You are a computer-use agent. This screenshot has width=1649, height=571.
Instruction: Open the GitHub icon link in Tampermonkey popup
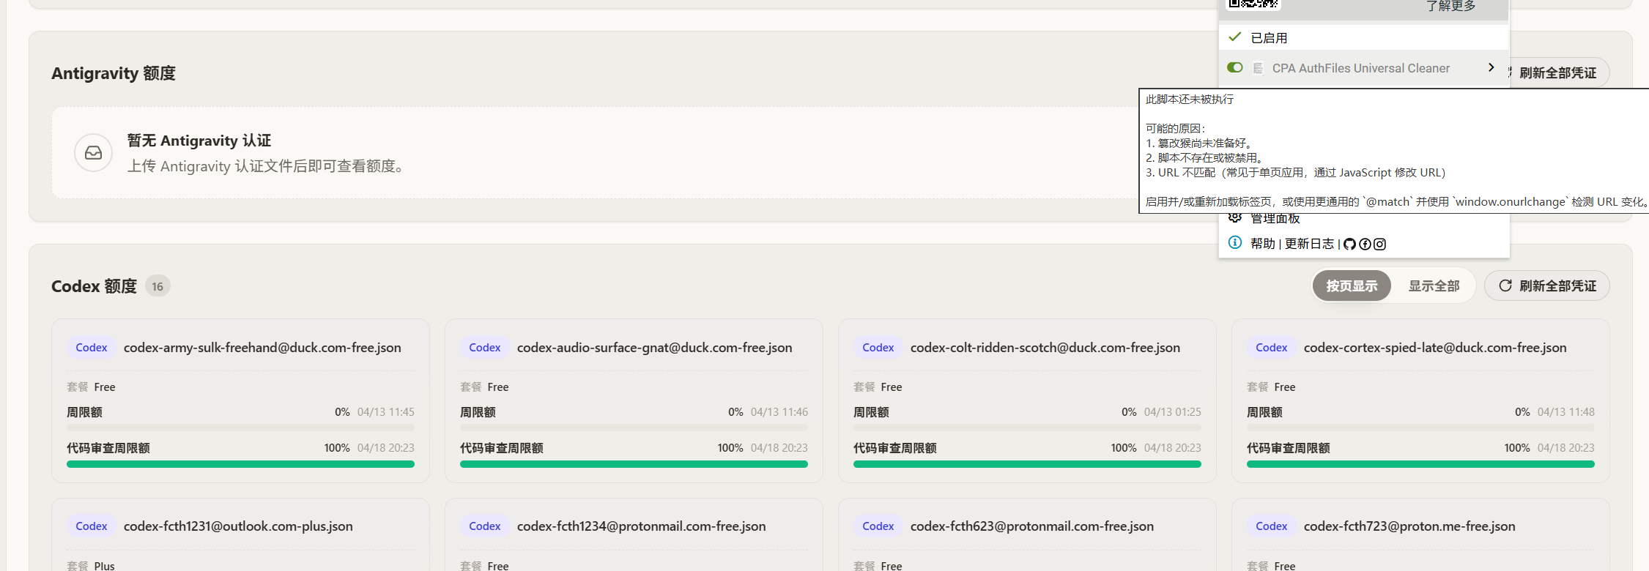click(x=1349, y=245)
